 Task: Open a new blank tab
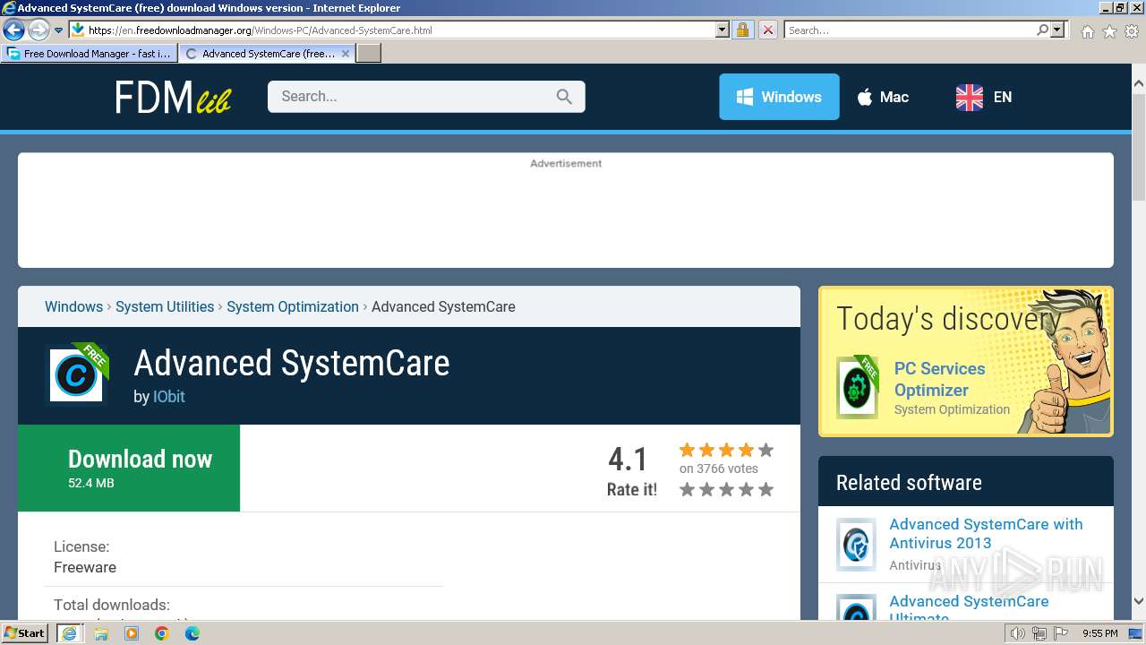pyautogui.click(x=369, y=54)
